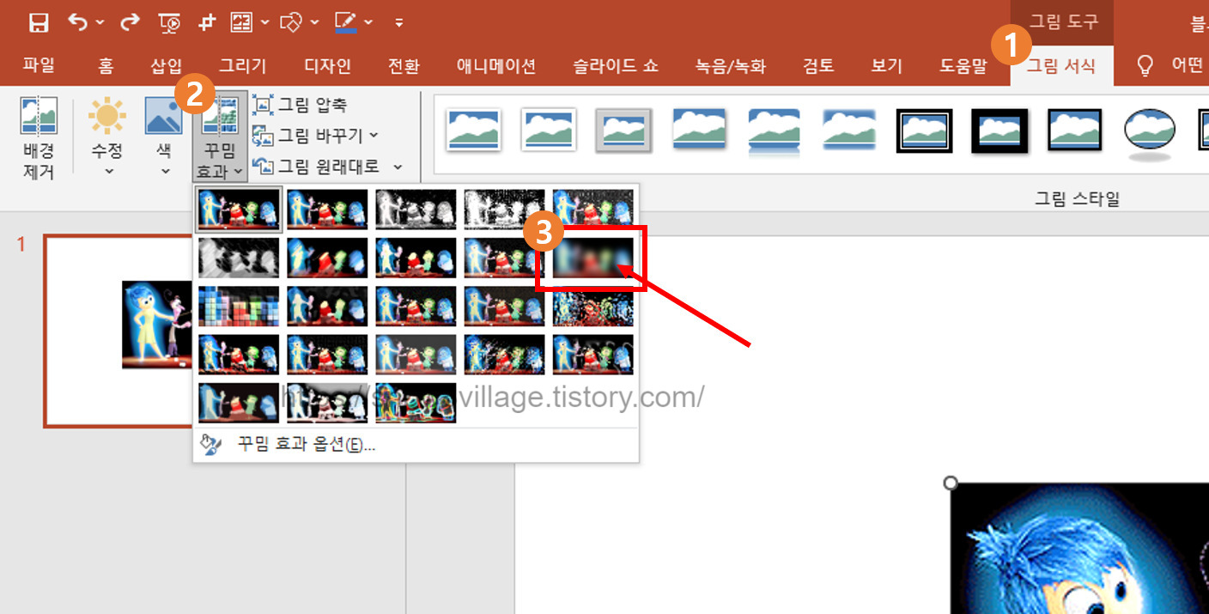Image resolution: width=1209 pixels, height=614 pixels.
Task: Switch to the 그리기 tab
Action: point(243,66)
